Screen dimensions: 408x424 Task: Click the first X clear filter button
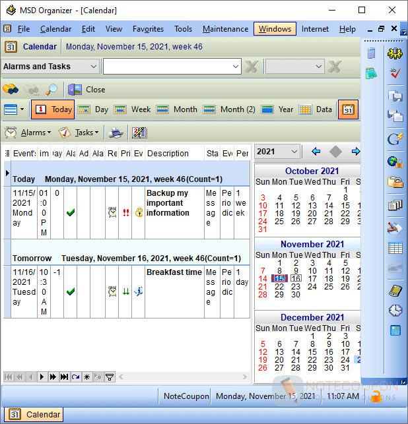point(252,67)
